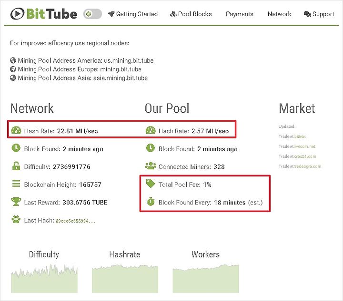Click the Hashrate chart
This screenshot has width=343, height=301.
click(125, 279)
